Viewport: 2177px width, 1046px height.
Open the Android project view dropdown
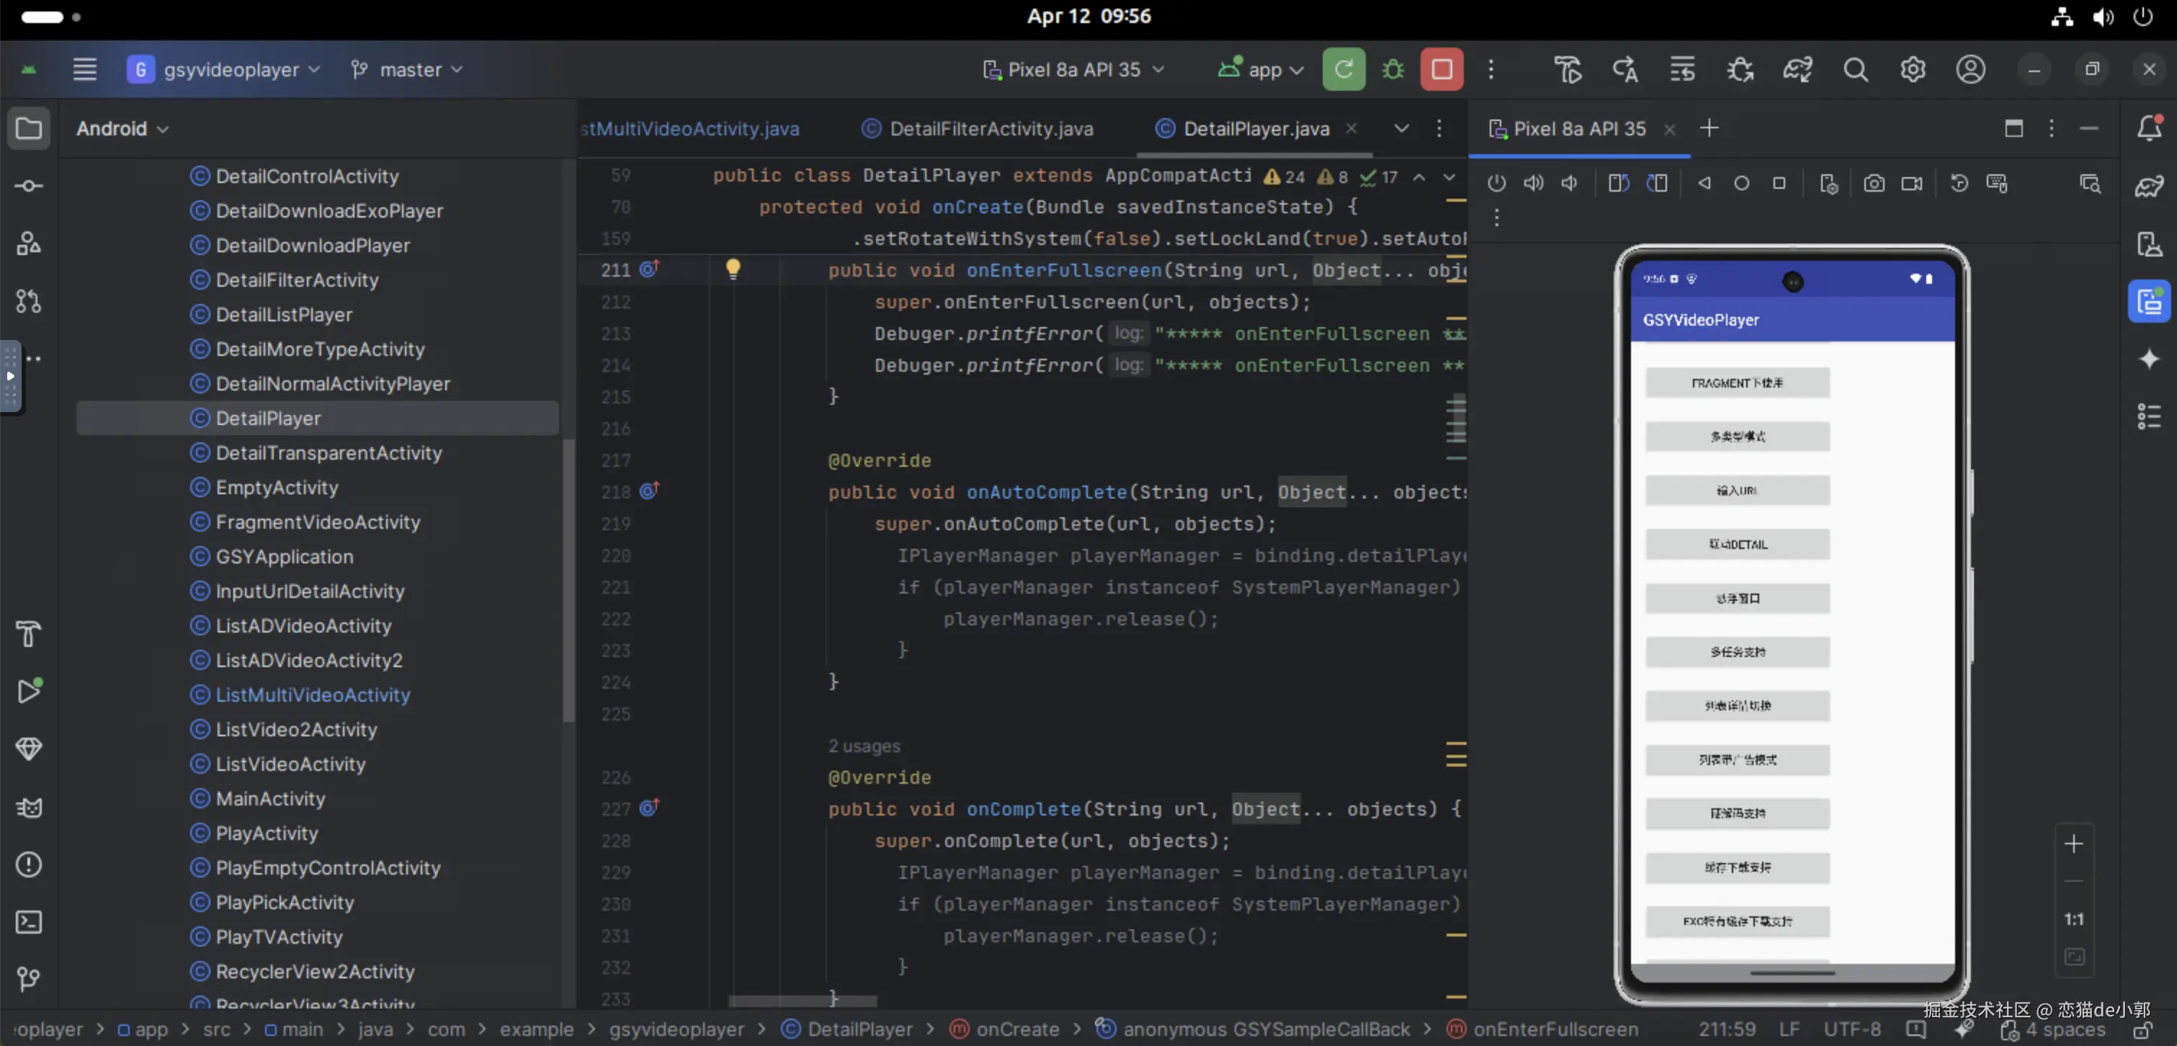[122, 128]
